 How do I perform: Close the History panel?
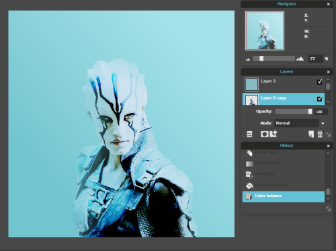pyautogui.click(x=329, y=146)
